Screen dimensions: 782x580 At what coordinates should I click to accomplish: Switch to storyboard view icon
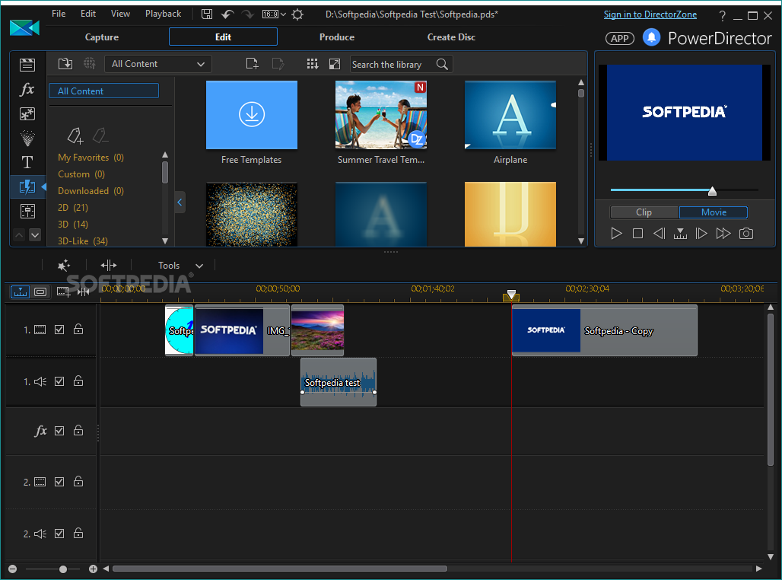(40, 292)
